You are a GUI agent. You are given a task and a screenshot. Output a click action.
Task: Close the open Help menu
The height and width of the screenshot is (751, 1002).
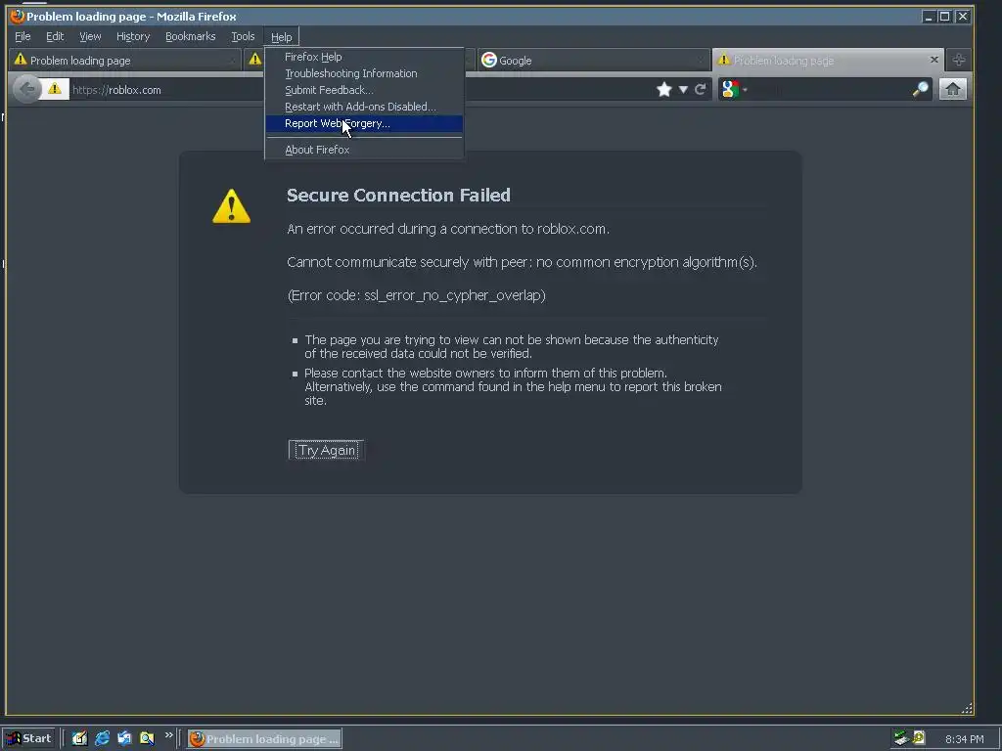[281, 37]
